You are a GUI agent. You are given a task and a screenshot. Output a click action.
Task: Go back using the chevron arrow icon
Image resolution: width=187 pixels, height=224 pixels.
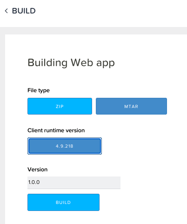pos(6,11)
